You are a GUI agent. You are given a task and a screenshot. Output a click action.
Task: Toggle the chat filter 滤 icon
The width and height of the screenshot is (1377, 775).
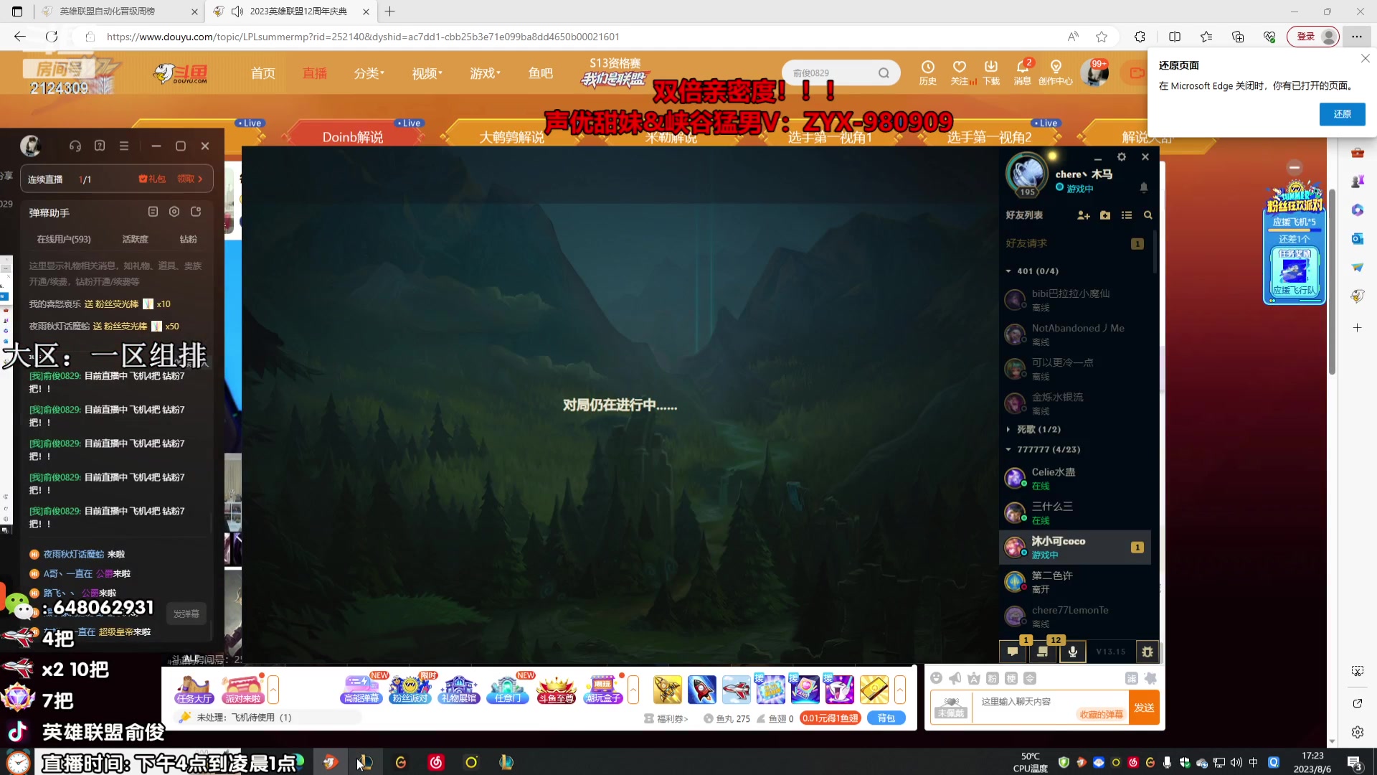(x=1132, y=678)
